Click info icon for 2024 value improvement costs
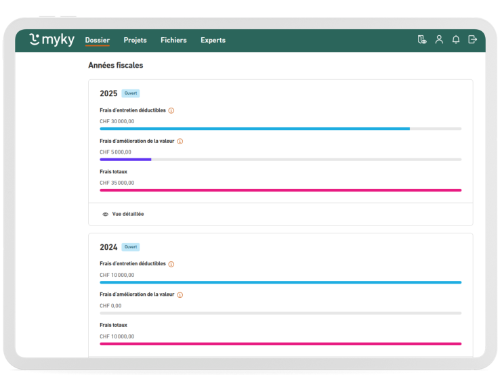 click(180, 295)
